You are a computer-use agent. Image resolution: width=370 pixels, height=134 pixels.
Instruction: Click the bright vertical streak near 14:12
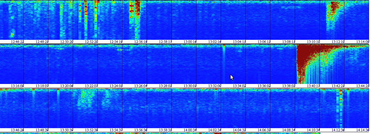tap(341, 108)
